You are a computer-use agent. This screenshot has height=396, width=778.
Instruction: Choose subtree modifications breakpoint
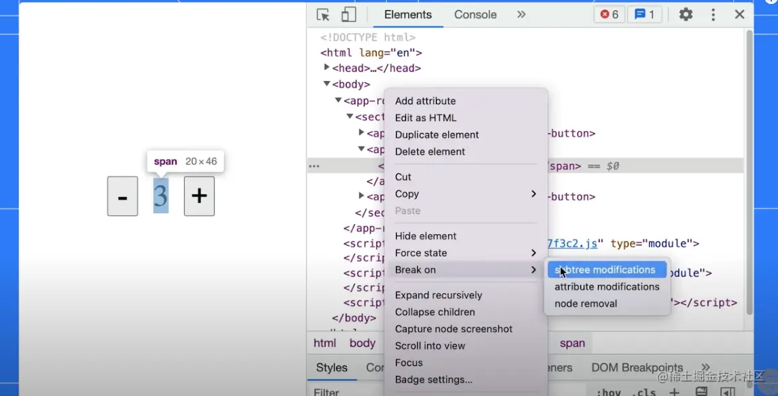[607, 270]
